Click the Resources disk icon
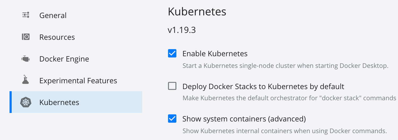398x140 pixels. click(x=26, y=37)
